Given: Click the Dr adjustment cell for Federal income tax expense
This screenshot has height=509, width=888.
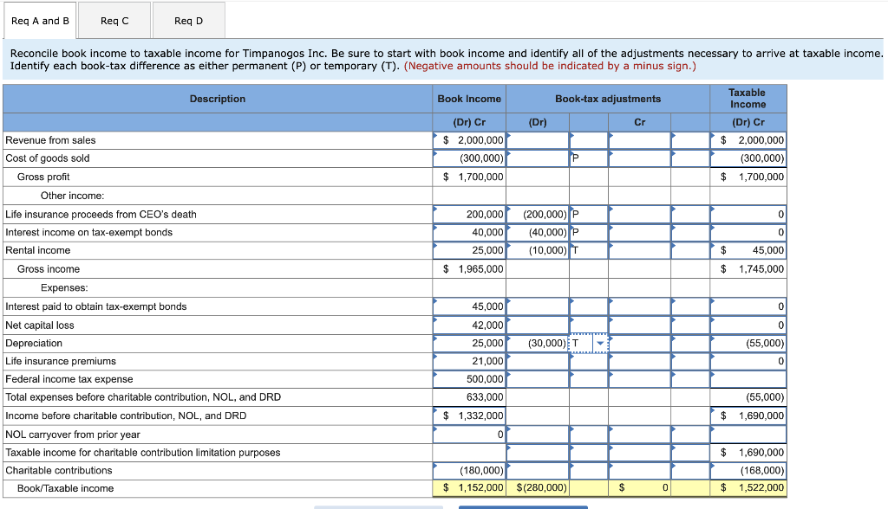Looking at the screenshot, I should pos(538,379).
